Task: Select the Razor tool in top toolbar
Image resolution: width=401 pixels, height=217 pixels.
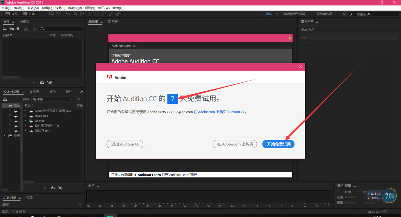Action: pyautogui.click(x=76, y=14)
